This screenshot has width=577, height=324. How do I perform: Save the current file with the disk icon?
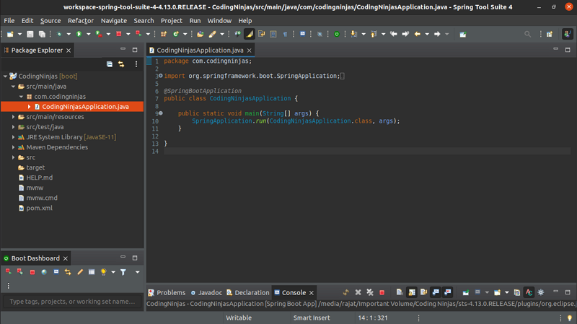coord(30,34)
